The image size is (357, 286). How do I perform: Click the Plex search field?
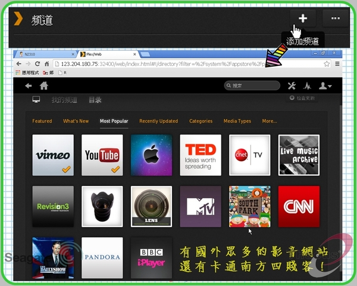pyautogui.click(x=252, y=86)
